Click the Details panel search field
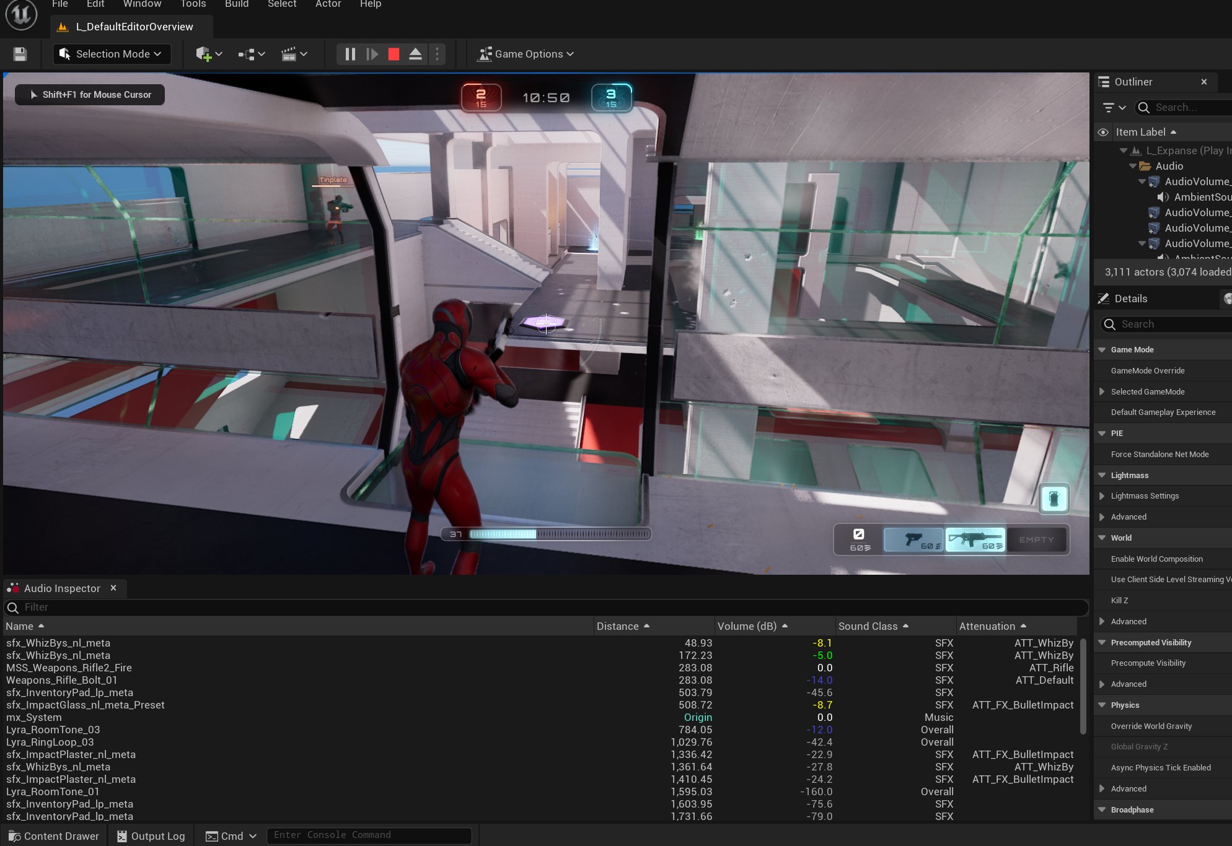1232x846 pixels. [x=1166, y=324]
